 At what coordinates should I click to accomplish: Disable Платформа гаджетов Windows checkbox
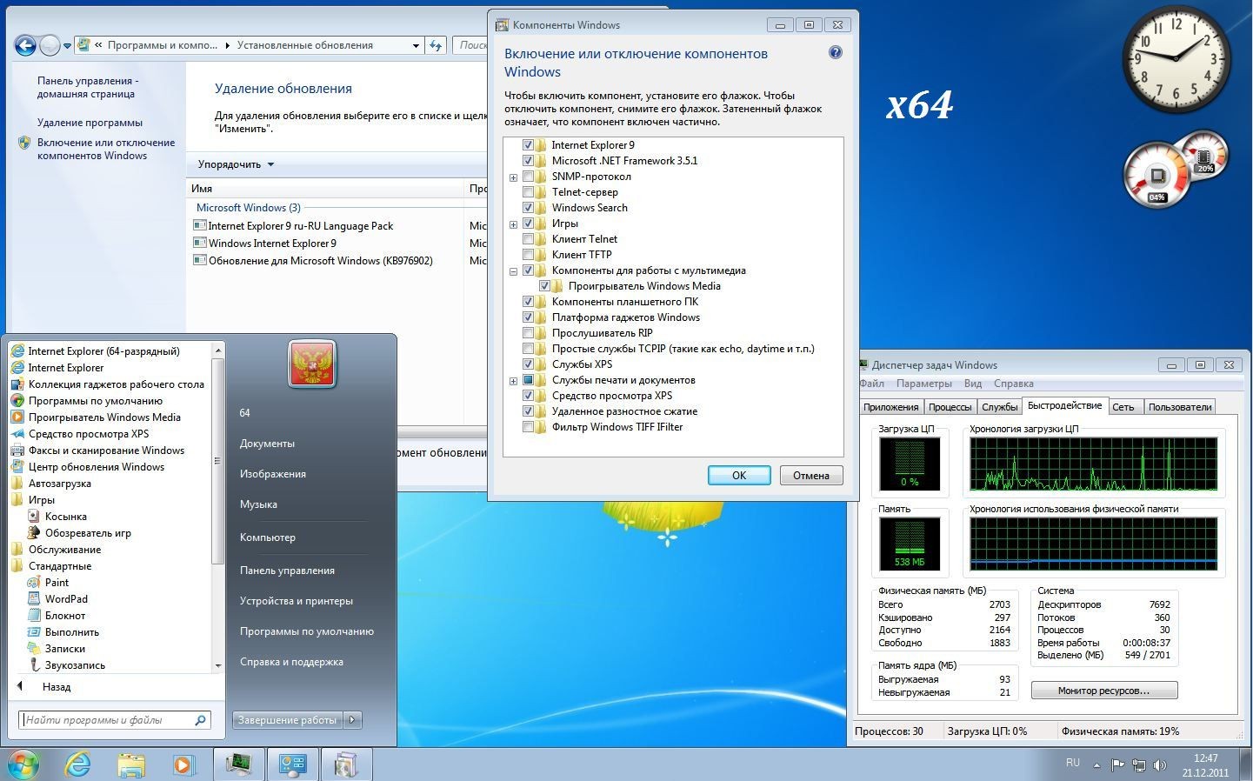pos(528,317)
